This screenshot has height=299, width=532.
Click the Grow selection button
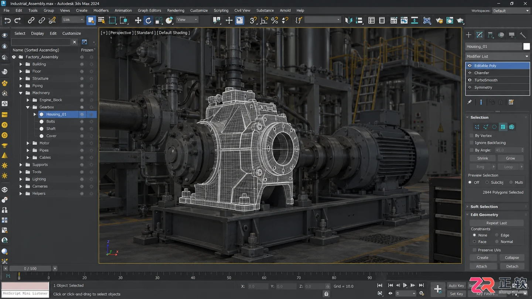(x=510, y=158)
